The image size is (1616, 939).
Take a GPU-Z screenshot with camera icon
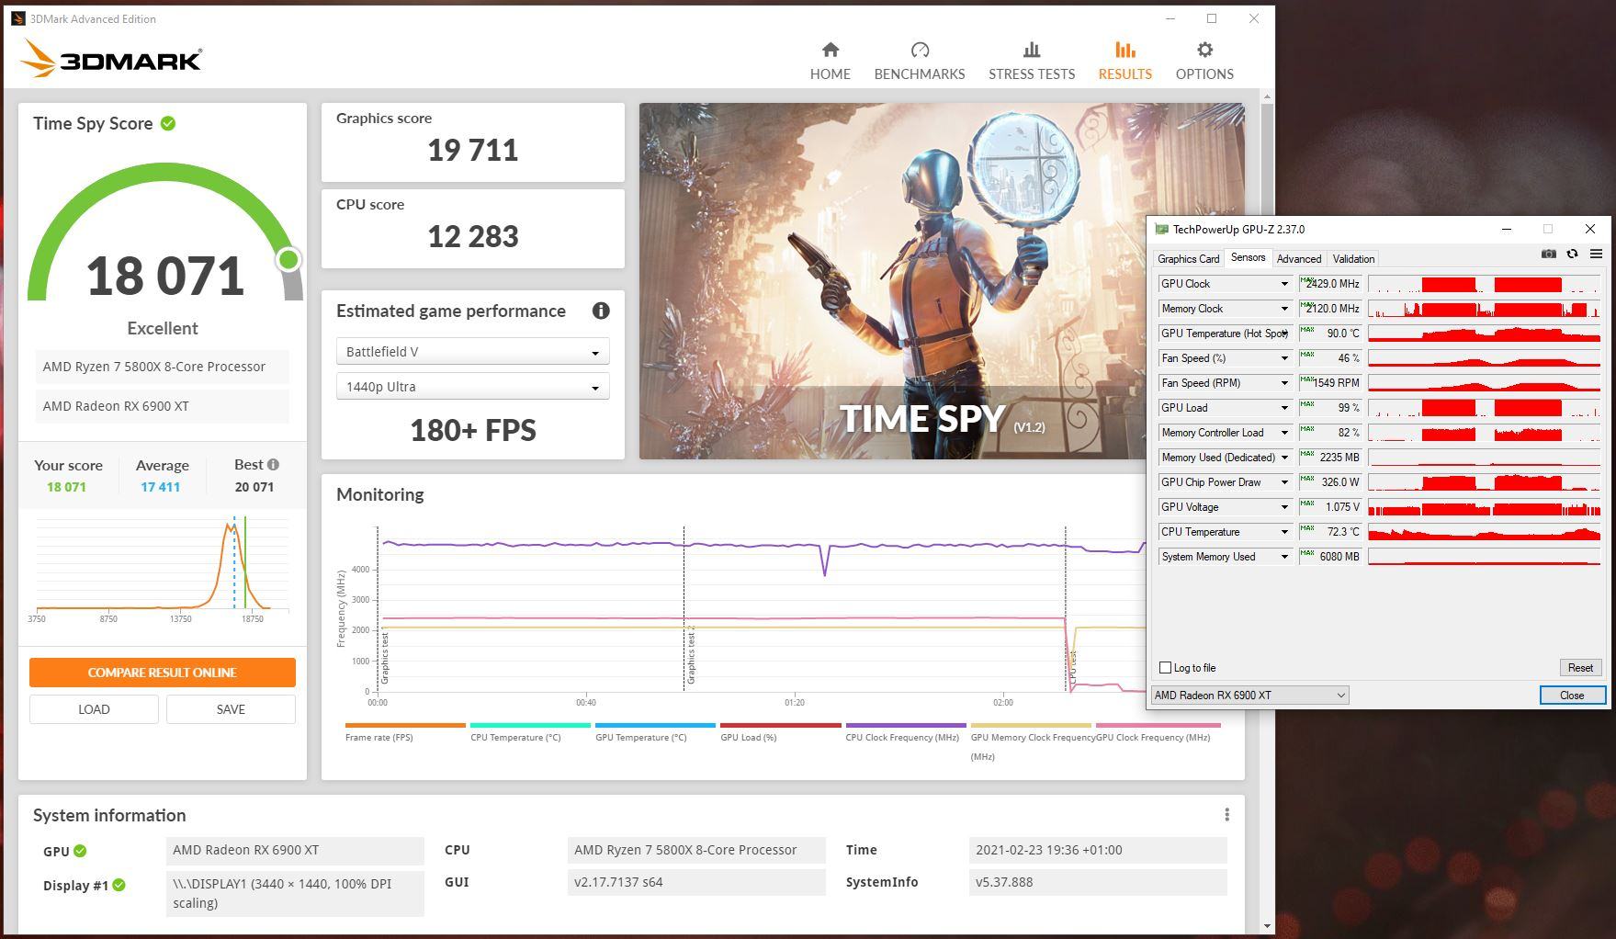point(1548,255)
